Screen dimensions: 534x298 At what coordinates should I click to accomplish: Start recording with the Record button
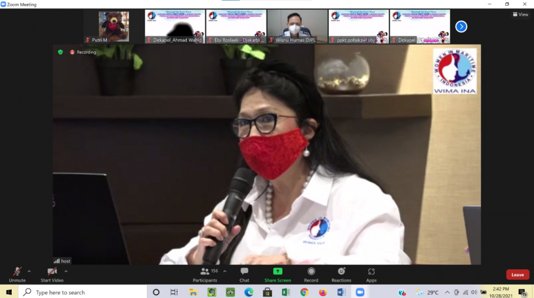click(311, 275)
